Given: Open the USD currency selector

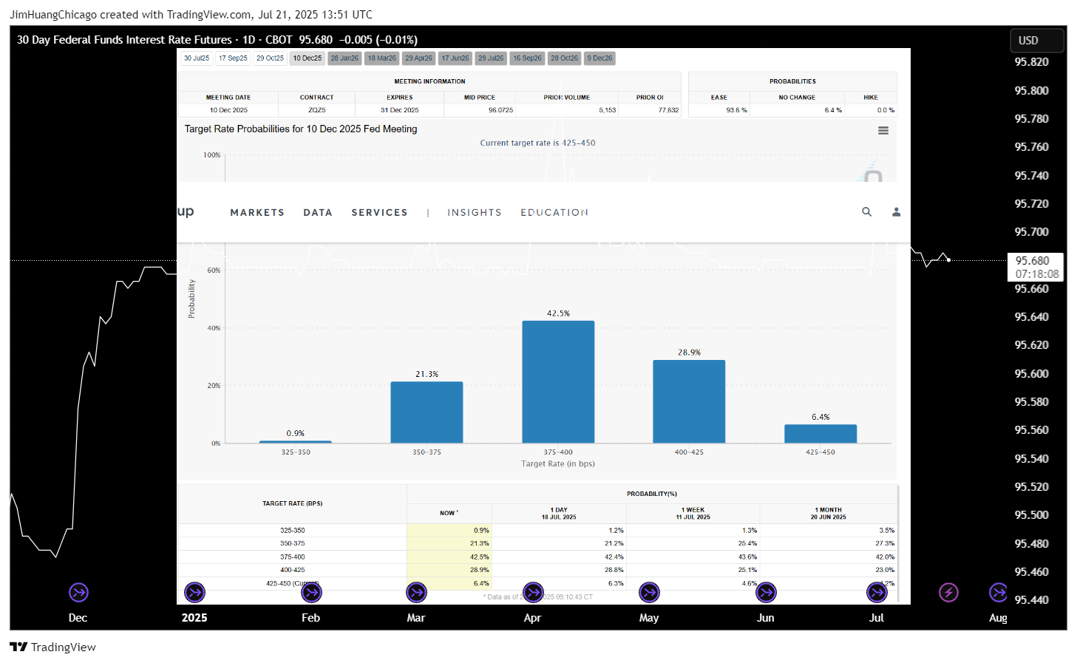Looking at the screenshot, I should (1036, 41).
